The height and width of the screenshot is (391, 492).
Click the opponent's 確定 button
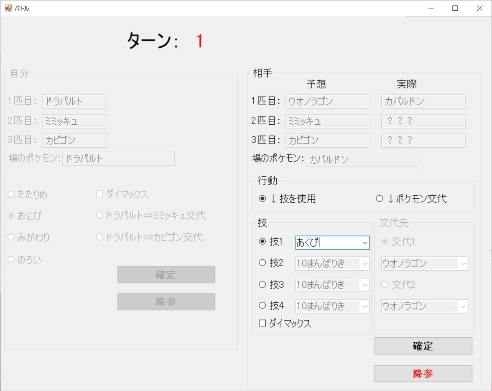coord(423,346)
